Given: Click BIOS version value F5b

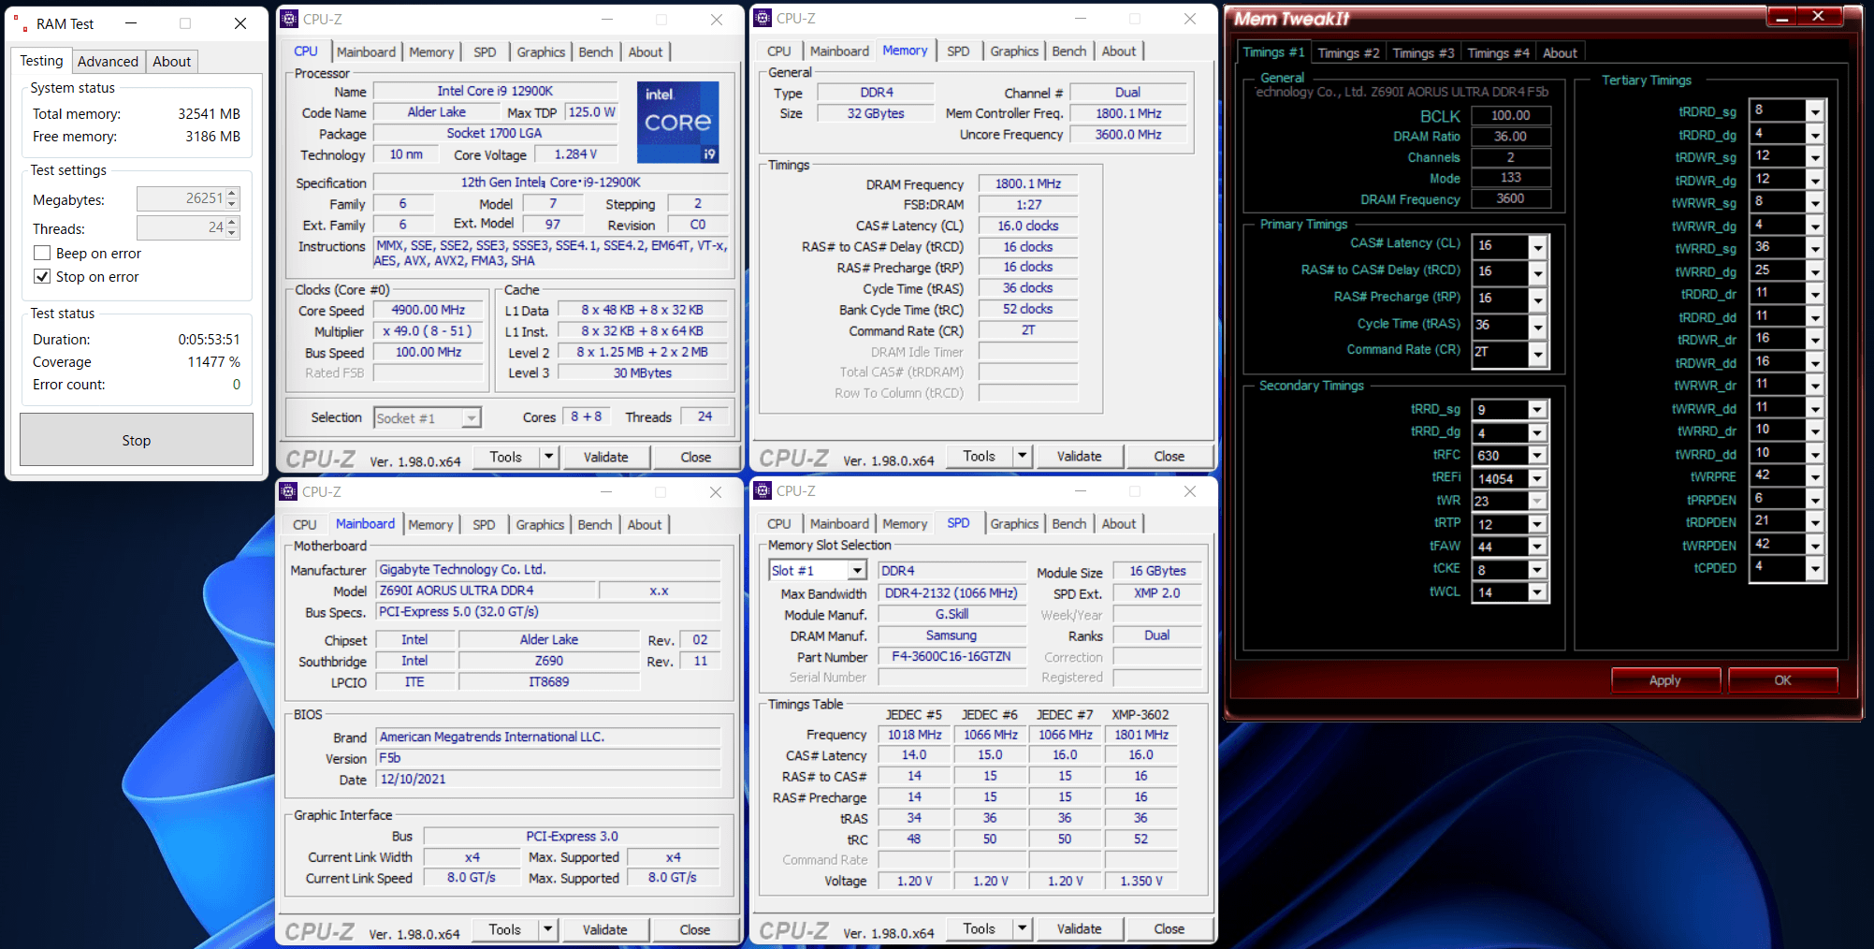Looking at the screenshot, I should pos(548,758).
